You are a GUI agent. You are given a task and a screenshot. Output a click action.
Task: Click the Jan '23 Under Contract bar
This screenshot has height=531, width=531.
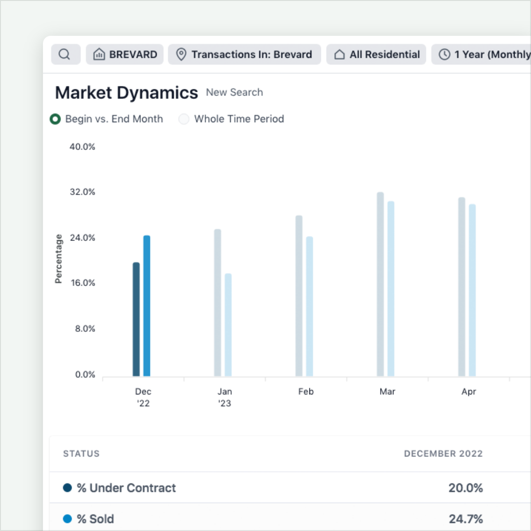(218, 303)
